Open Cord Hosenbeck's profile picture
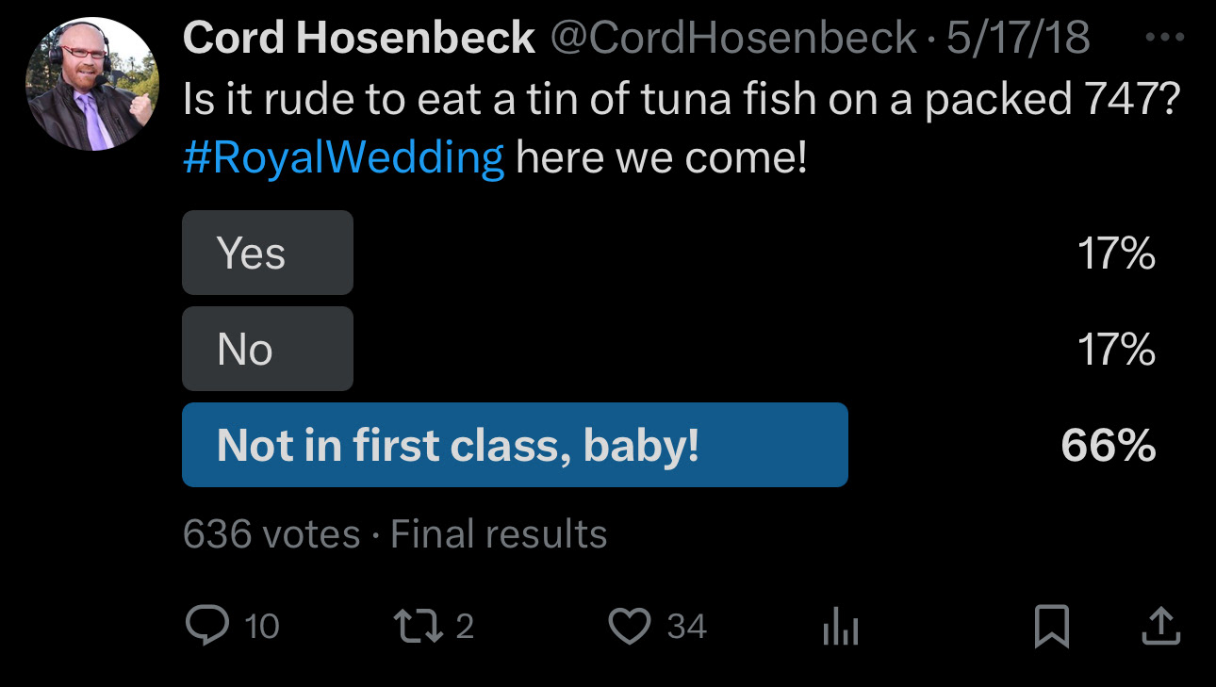 [x=92, y=84]
